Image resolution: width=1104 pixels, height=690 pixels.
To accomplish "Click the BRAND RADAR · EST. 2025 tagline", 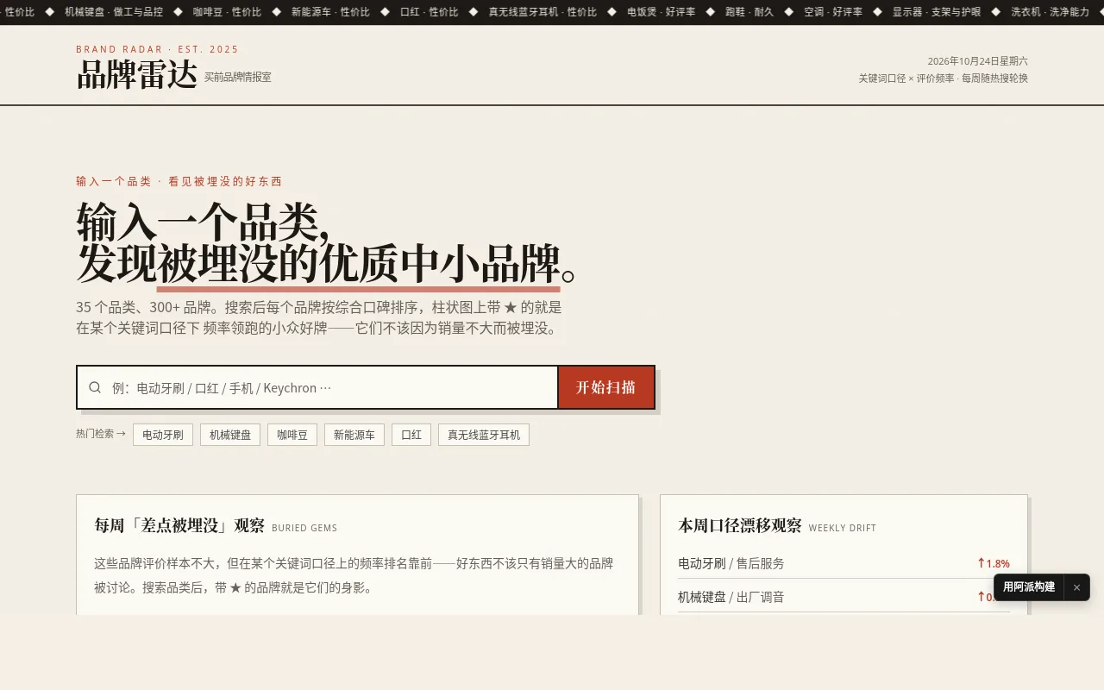I will pyautogui.click(x=158, y=49).
